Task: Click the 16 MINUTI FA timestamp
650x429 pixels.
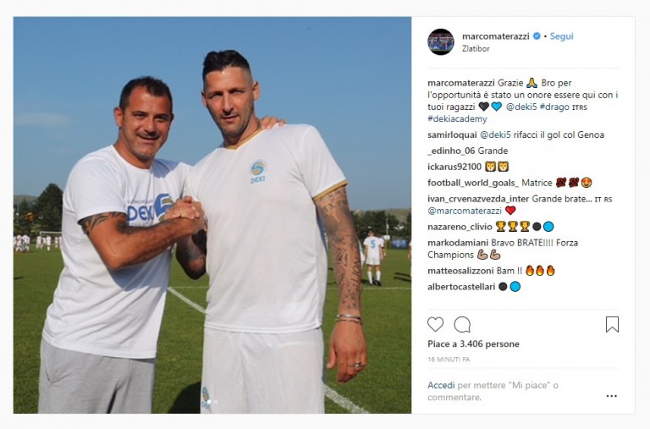Action: coord(449,360)
